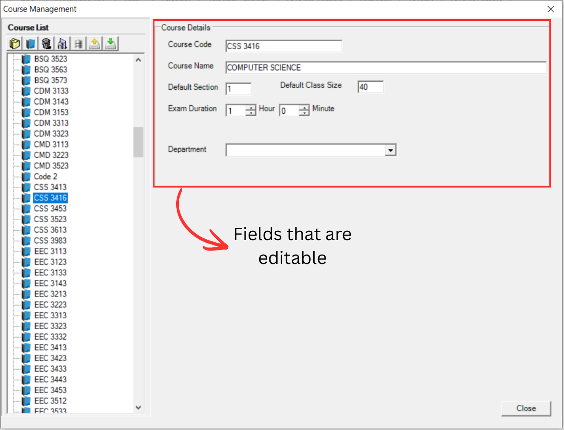
Task: Select course EEC 3123
Action: click(x=50, y=262)
